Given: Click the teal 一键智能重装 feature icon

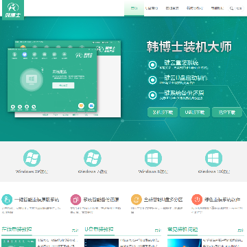Looking at the screenshot, I should coord(7,200).
